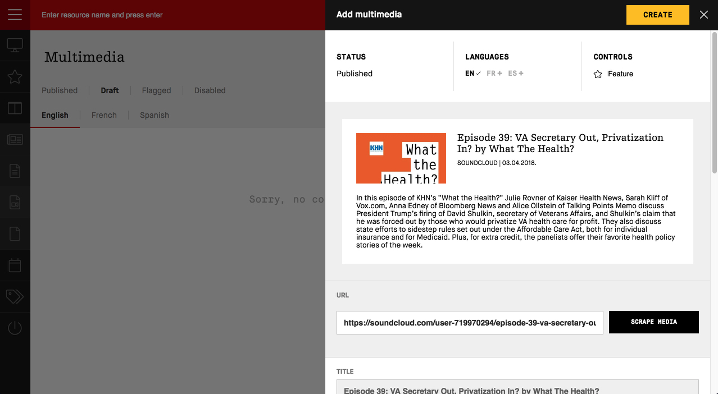Click the LANGUAGES heading
Viewport: 718px width, 394px height.
coord(487,57)
